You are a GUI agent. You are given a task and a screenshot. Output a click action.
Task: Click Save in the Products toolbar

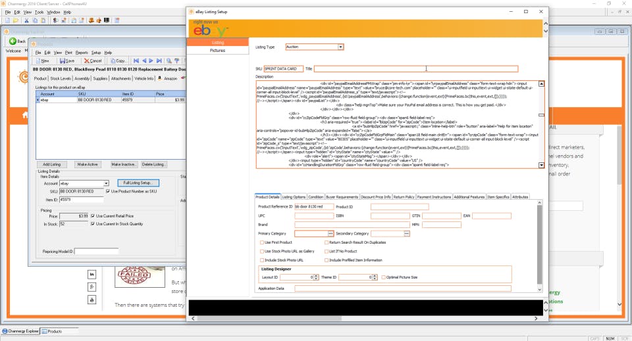tap(67, 60)
